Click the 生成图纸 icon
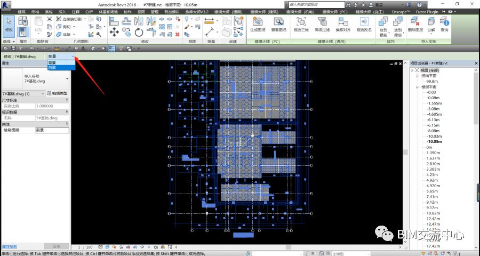Viewport: 480px width, 256px height. 258,24
